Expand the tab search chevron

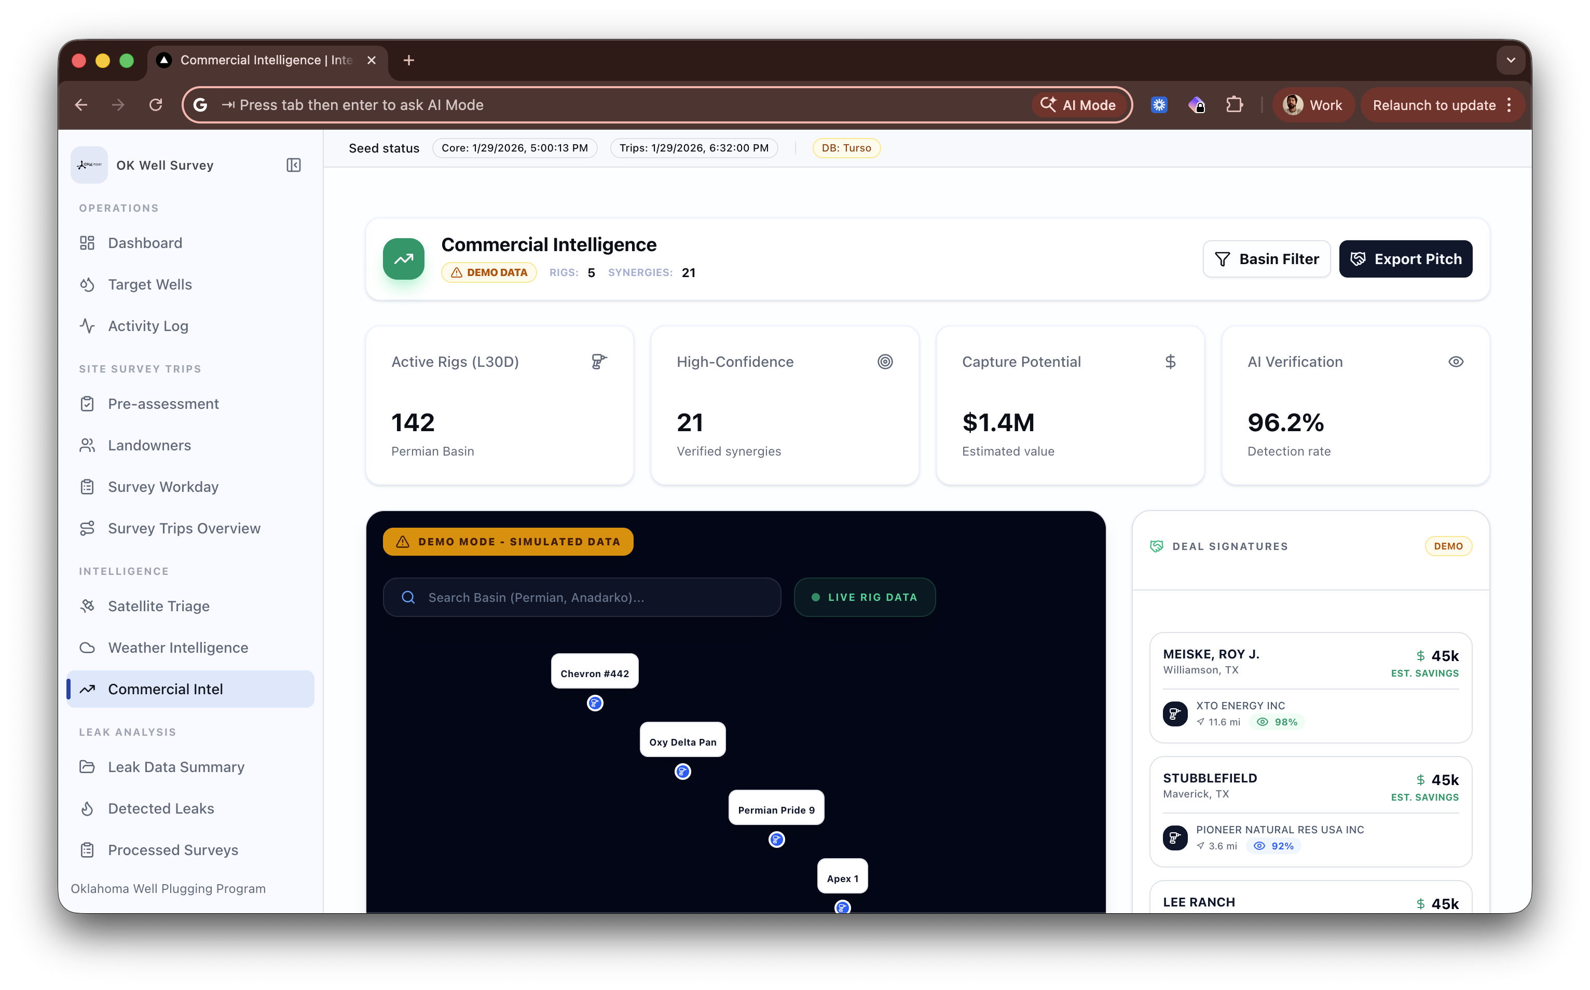(1510, 60)
